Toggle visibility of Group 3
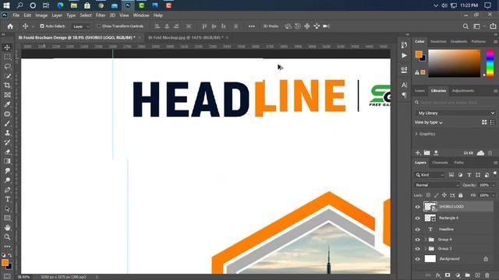 pos(418,249)
